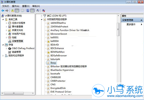This screenshot has height=100, width=144.
Task: Collapse the 存储 tree node
Action: click(3, 45)
